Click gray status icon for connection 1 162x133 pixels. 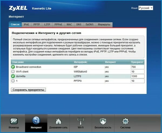[x=13, y=81]
